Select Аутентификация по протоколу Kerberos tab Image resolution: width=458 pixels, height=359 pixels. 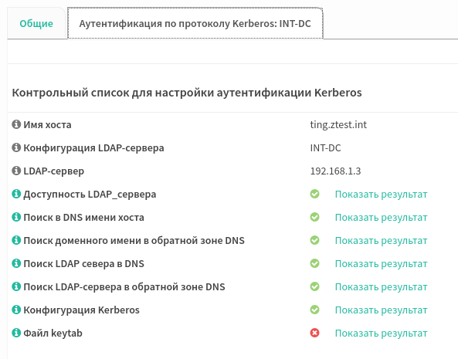coord(195,23)
